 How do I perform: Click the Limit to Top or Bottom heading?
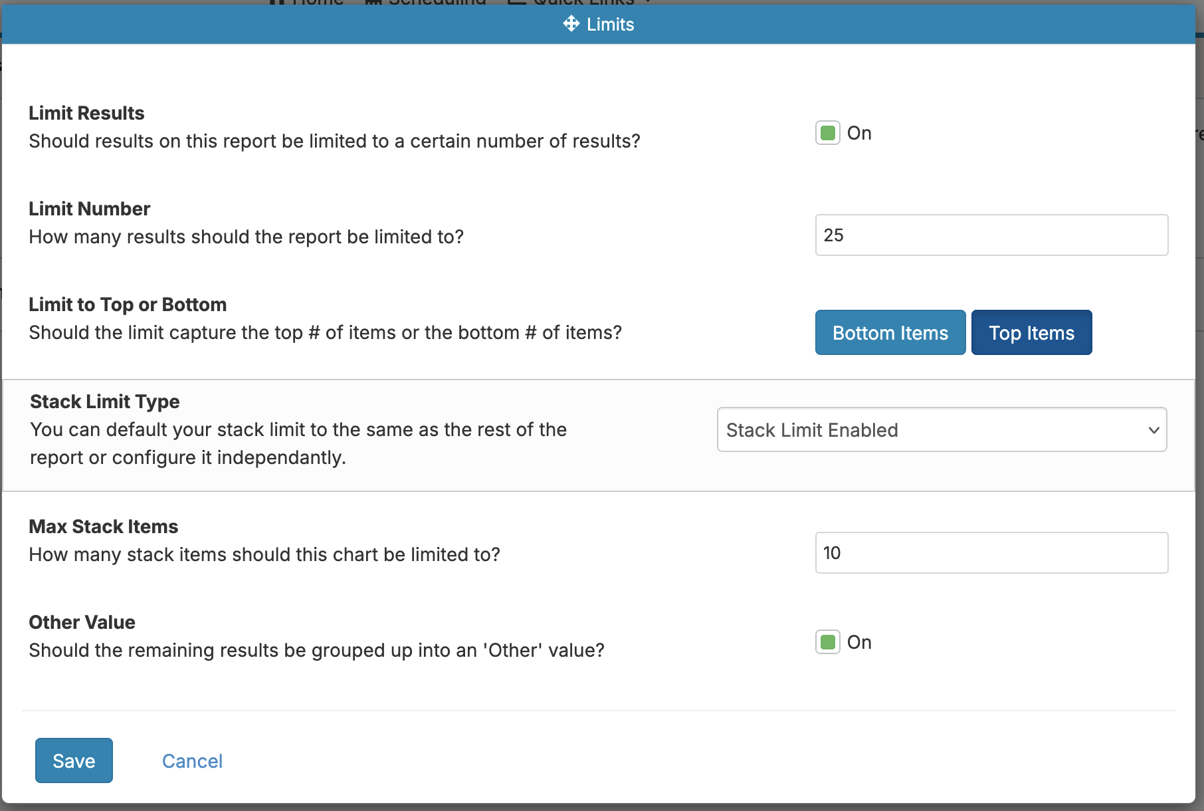(x=128, y=304)
